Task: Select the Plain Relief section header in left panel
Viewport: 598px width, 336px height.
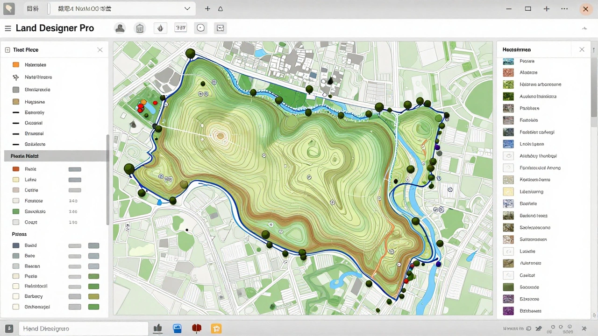Action: [24, 156]
